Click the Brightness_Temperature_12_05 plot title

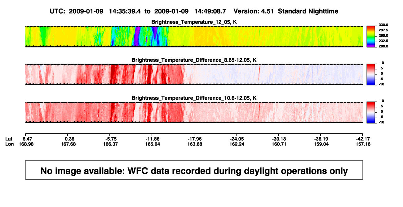194,22
